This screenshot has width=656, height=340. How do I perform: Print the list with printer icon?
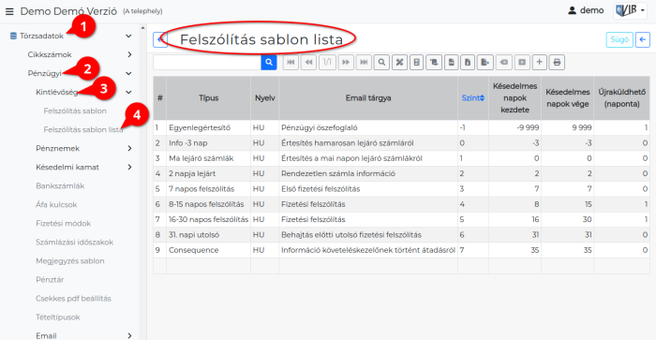557,63
